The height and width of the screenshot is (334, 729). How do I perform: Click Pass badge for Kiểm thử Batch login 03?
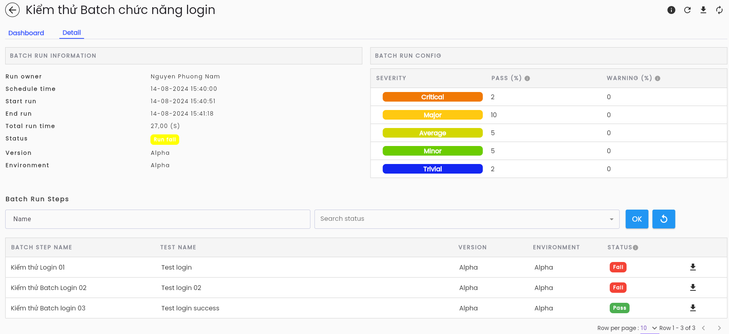tap(619, 308)
